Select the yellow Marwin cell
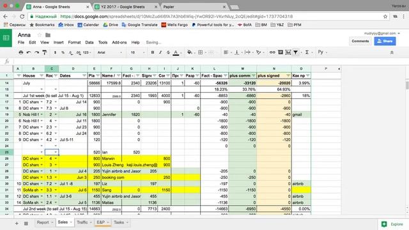The width and height of the screenshot is (409, 230). click(x=111, y=158)
